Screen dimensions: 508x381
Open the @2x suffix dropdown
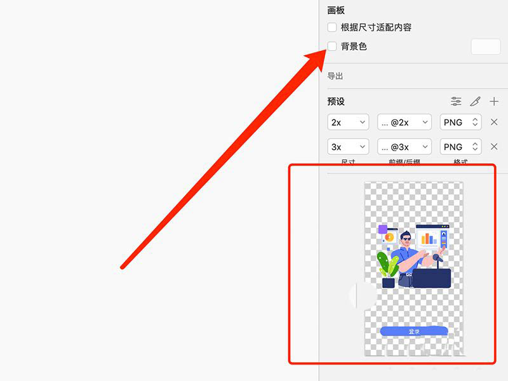404,122
